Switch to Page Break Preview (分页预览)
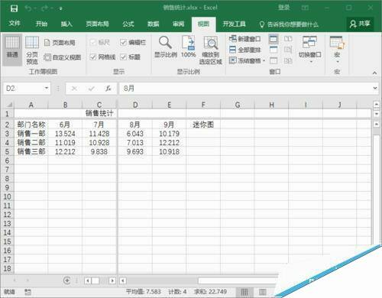This screenshot has height=298, width=382. pos(32,50)
